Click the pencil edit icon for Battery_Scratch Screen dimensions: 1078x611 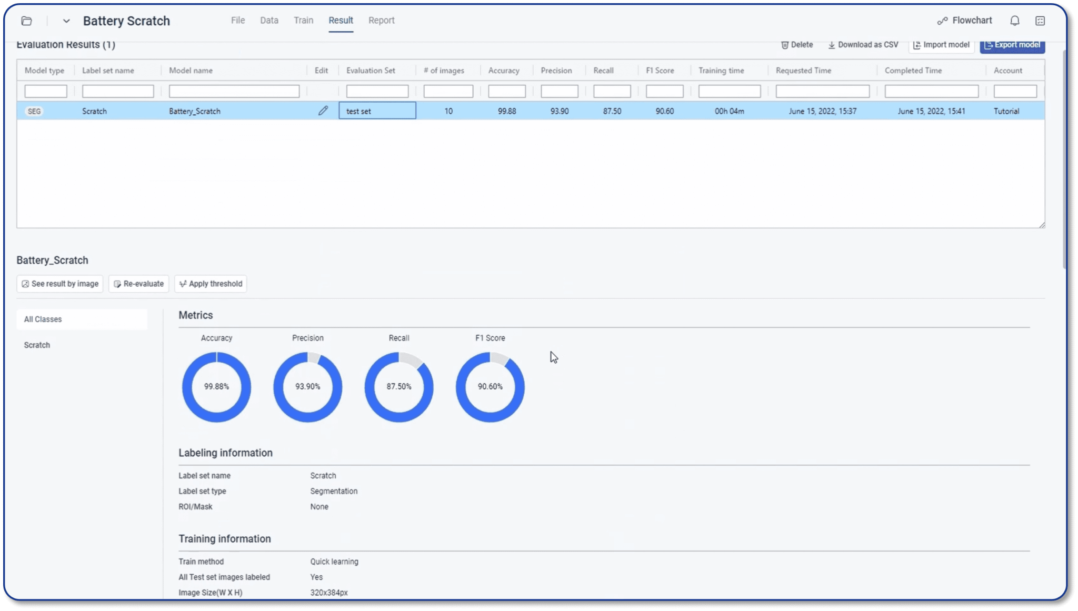[x=323, y=111]
